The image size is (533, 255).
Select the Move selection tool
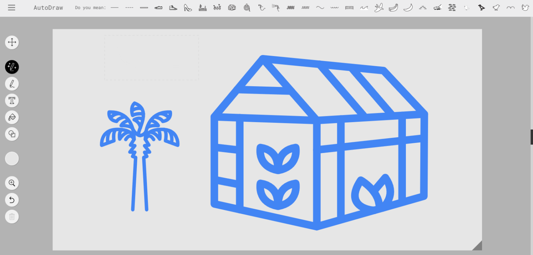(x=12, y=42)
